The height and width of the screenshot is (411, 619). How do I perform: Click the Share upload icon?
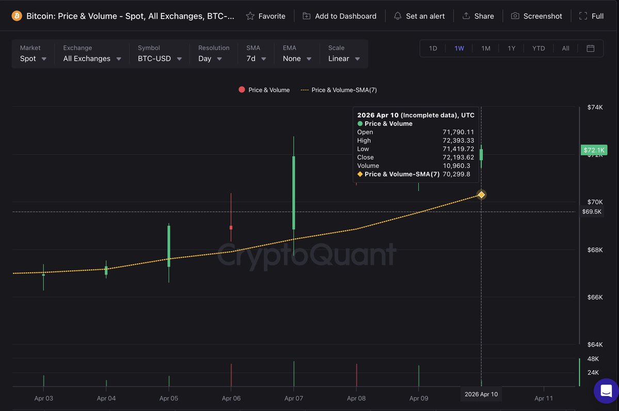pos(466,16)
